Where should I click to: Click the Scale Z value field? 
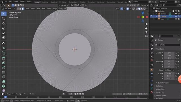[169, 79]
